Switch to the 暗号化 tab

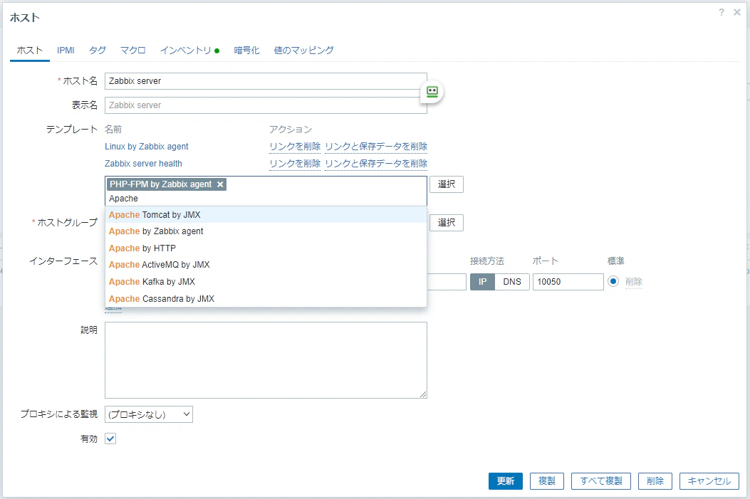(x=247, y=51)
